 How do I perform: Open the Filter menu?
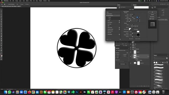tap(31, 1)
